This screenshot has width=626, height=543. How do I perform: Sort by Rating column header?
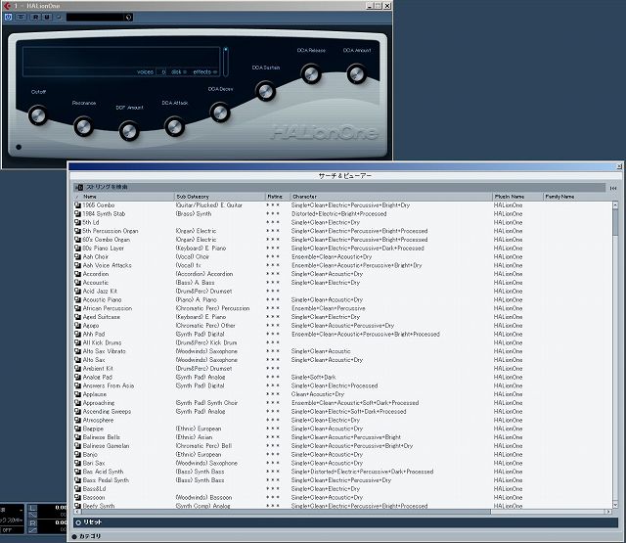coord(278,197)
